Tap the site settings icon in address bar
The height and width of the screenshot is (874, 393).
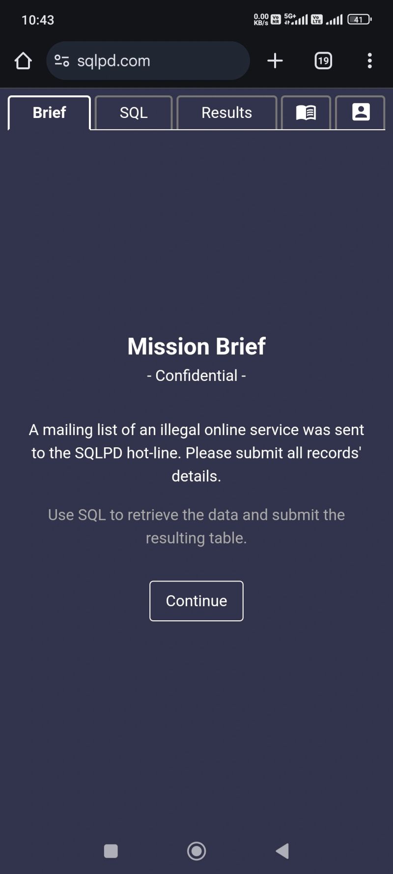coord(62,61)
